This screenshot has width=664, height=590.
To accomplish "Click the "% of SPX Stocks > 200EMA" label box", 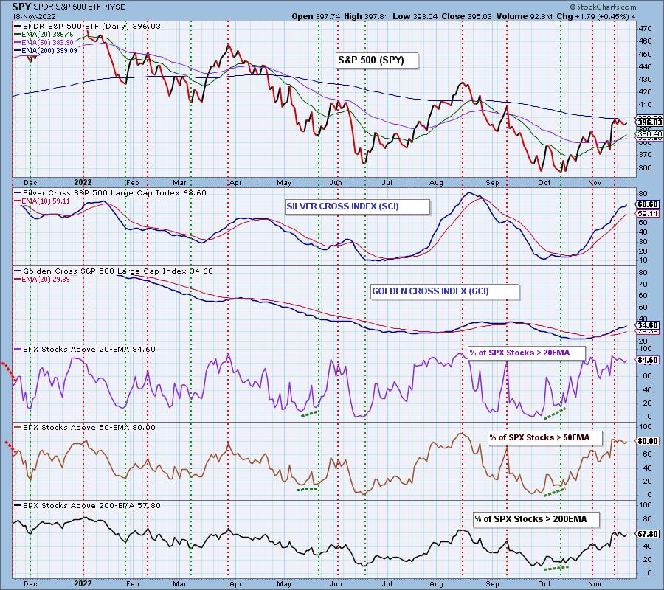I will pyautogui.click(x=536, y=519).
